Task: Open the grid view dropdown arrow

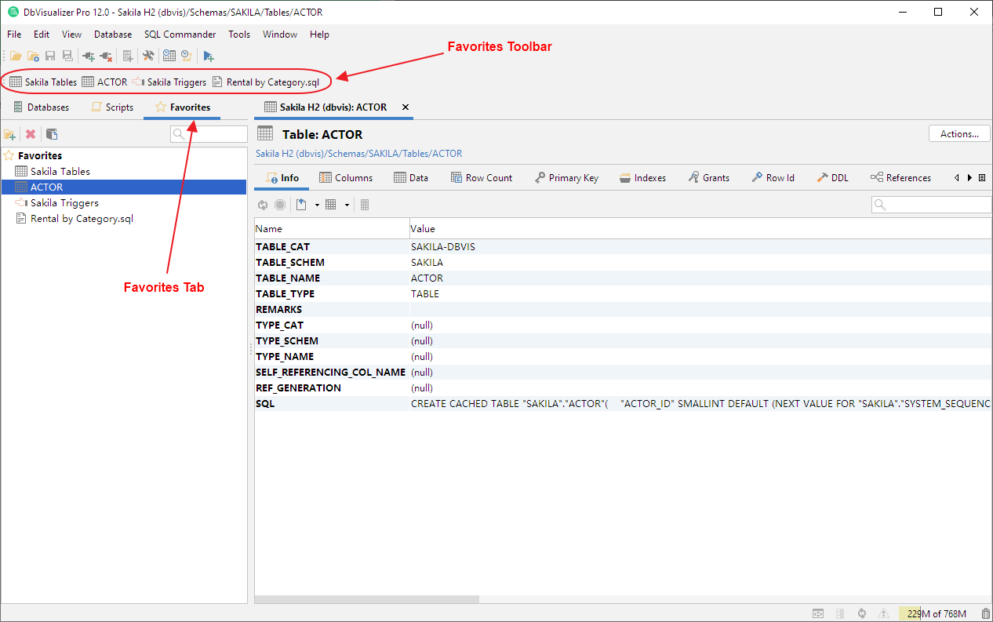Action: point(347,205)
